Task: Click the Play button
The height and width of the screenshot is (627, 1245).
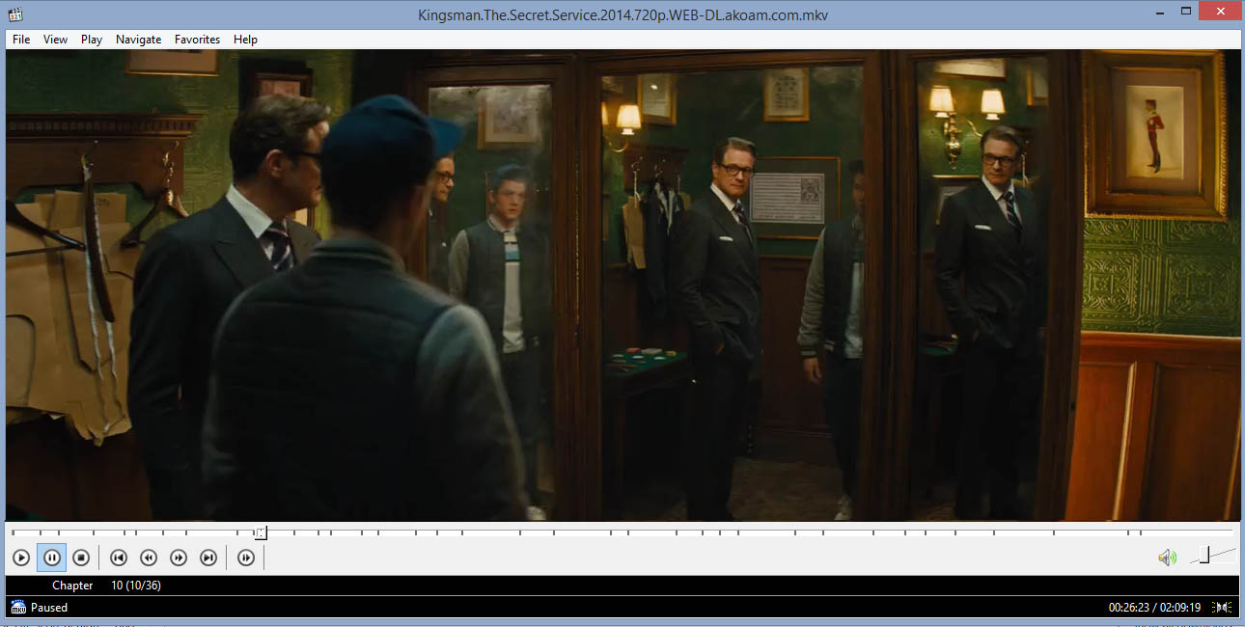Action: [21, 558]
